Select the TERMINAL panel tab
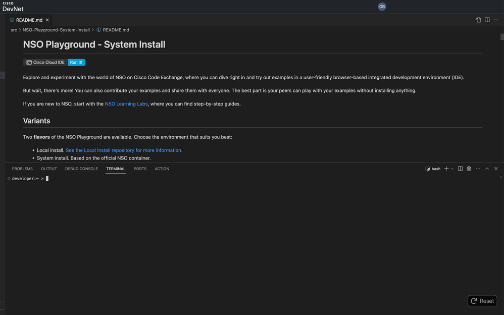 click(116, 169)
